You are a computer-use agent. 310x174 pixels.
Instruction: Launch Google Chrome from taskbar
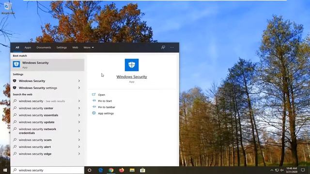[111, 170]
